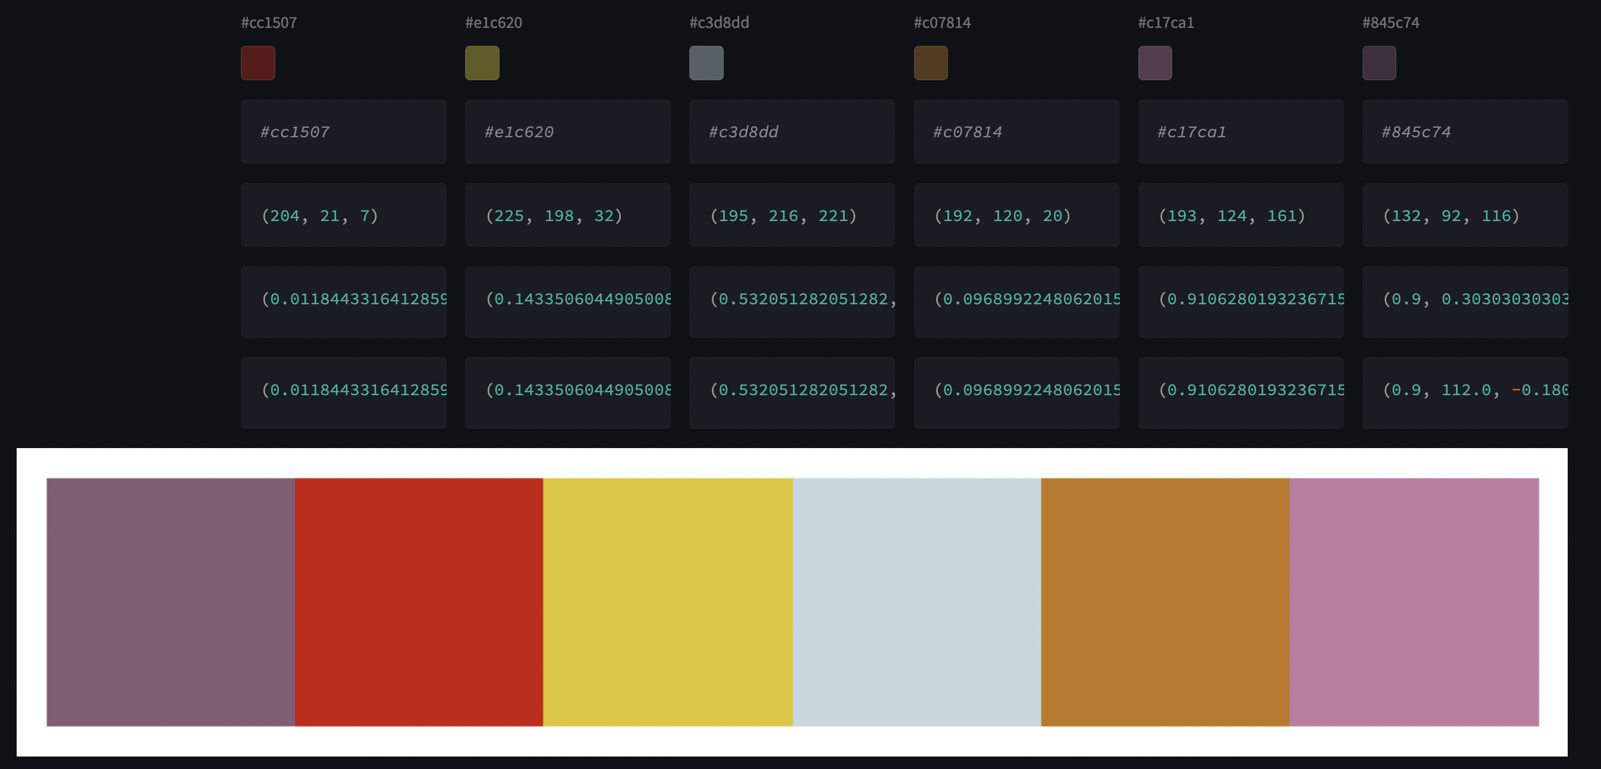Click the (193, 124, 161) RGB block
Viewport: 1601px width, 769px height.
1240,215
